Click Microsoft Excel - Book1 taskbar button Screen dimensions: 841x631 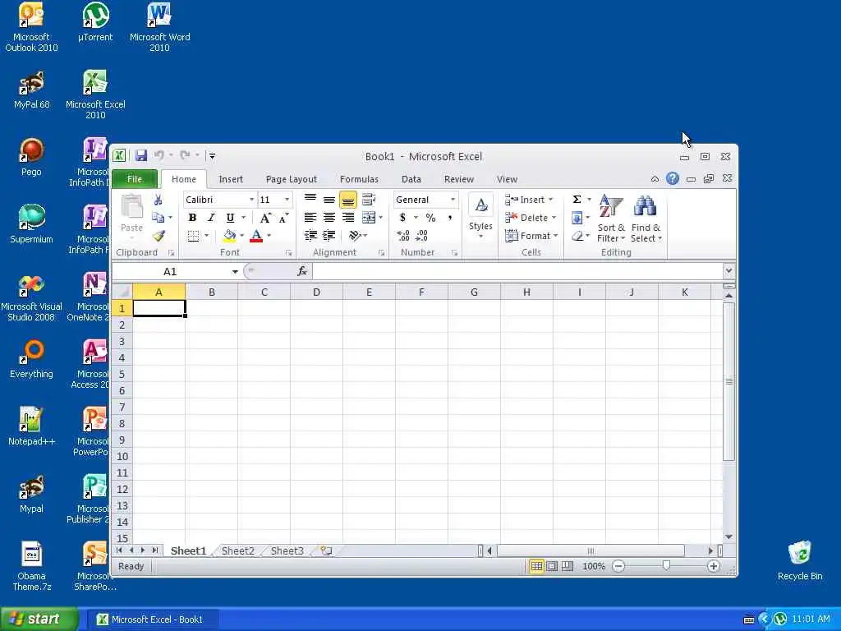coord(154,619)
